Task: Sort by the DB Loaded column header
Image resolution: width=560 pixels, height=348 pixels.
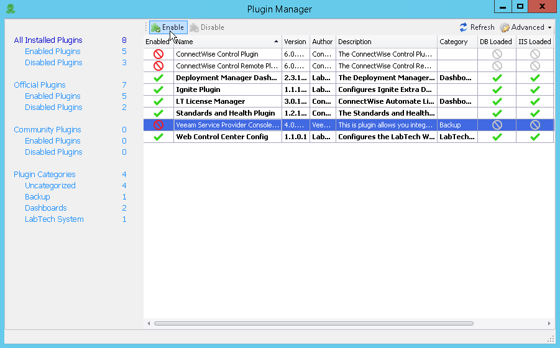Action: point(497,42)
